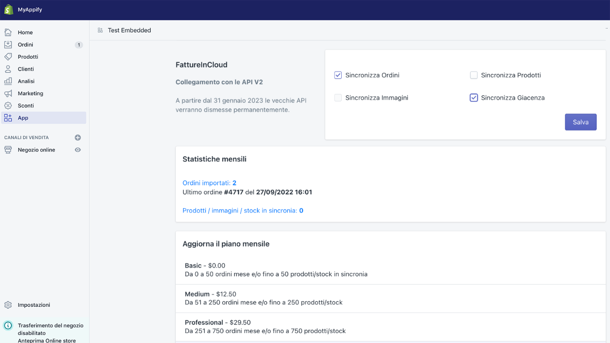Click the Home house icon

tap(8, 32)
